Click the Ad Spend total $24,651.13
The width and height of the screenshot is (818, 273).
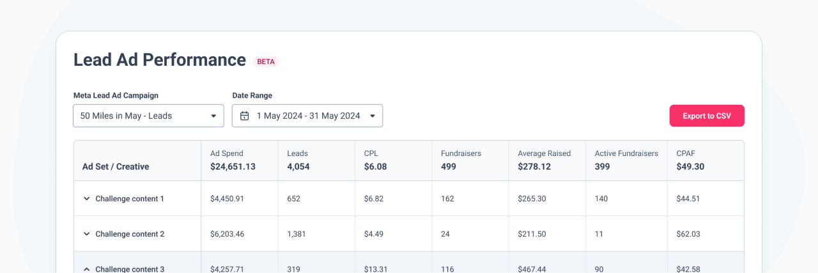233,167
